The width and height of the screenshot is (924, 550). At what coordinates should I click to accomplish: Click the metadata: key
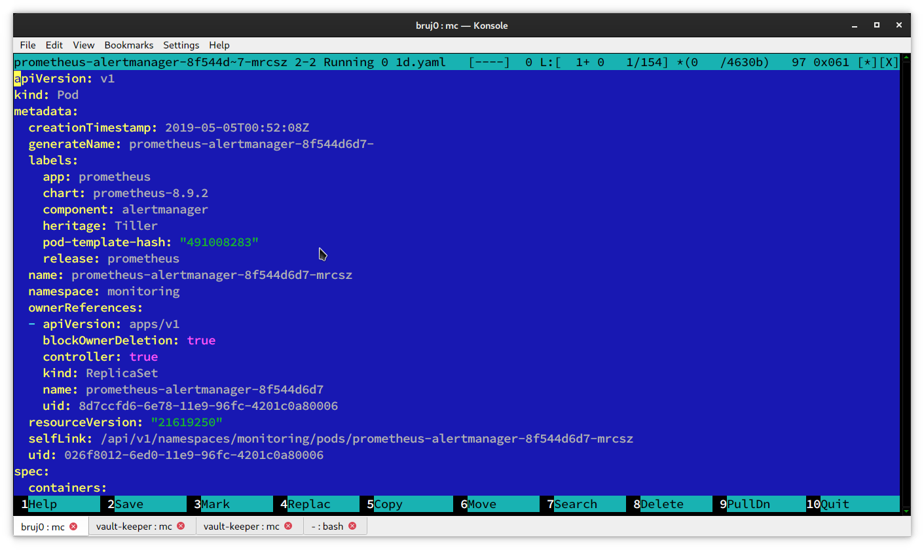pyautogui.click(x=46, y=111)
